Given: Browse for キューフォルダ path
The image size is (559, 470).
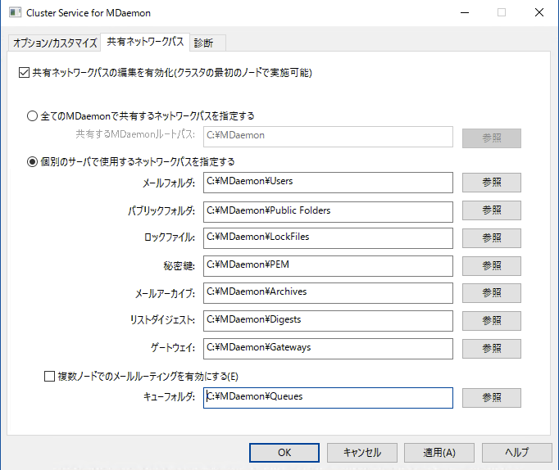Looking at the screenshot, I should (x=491, y=398).
